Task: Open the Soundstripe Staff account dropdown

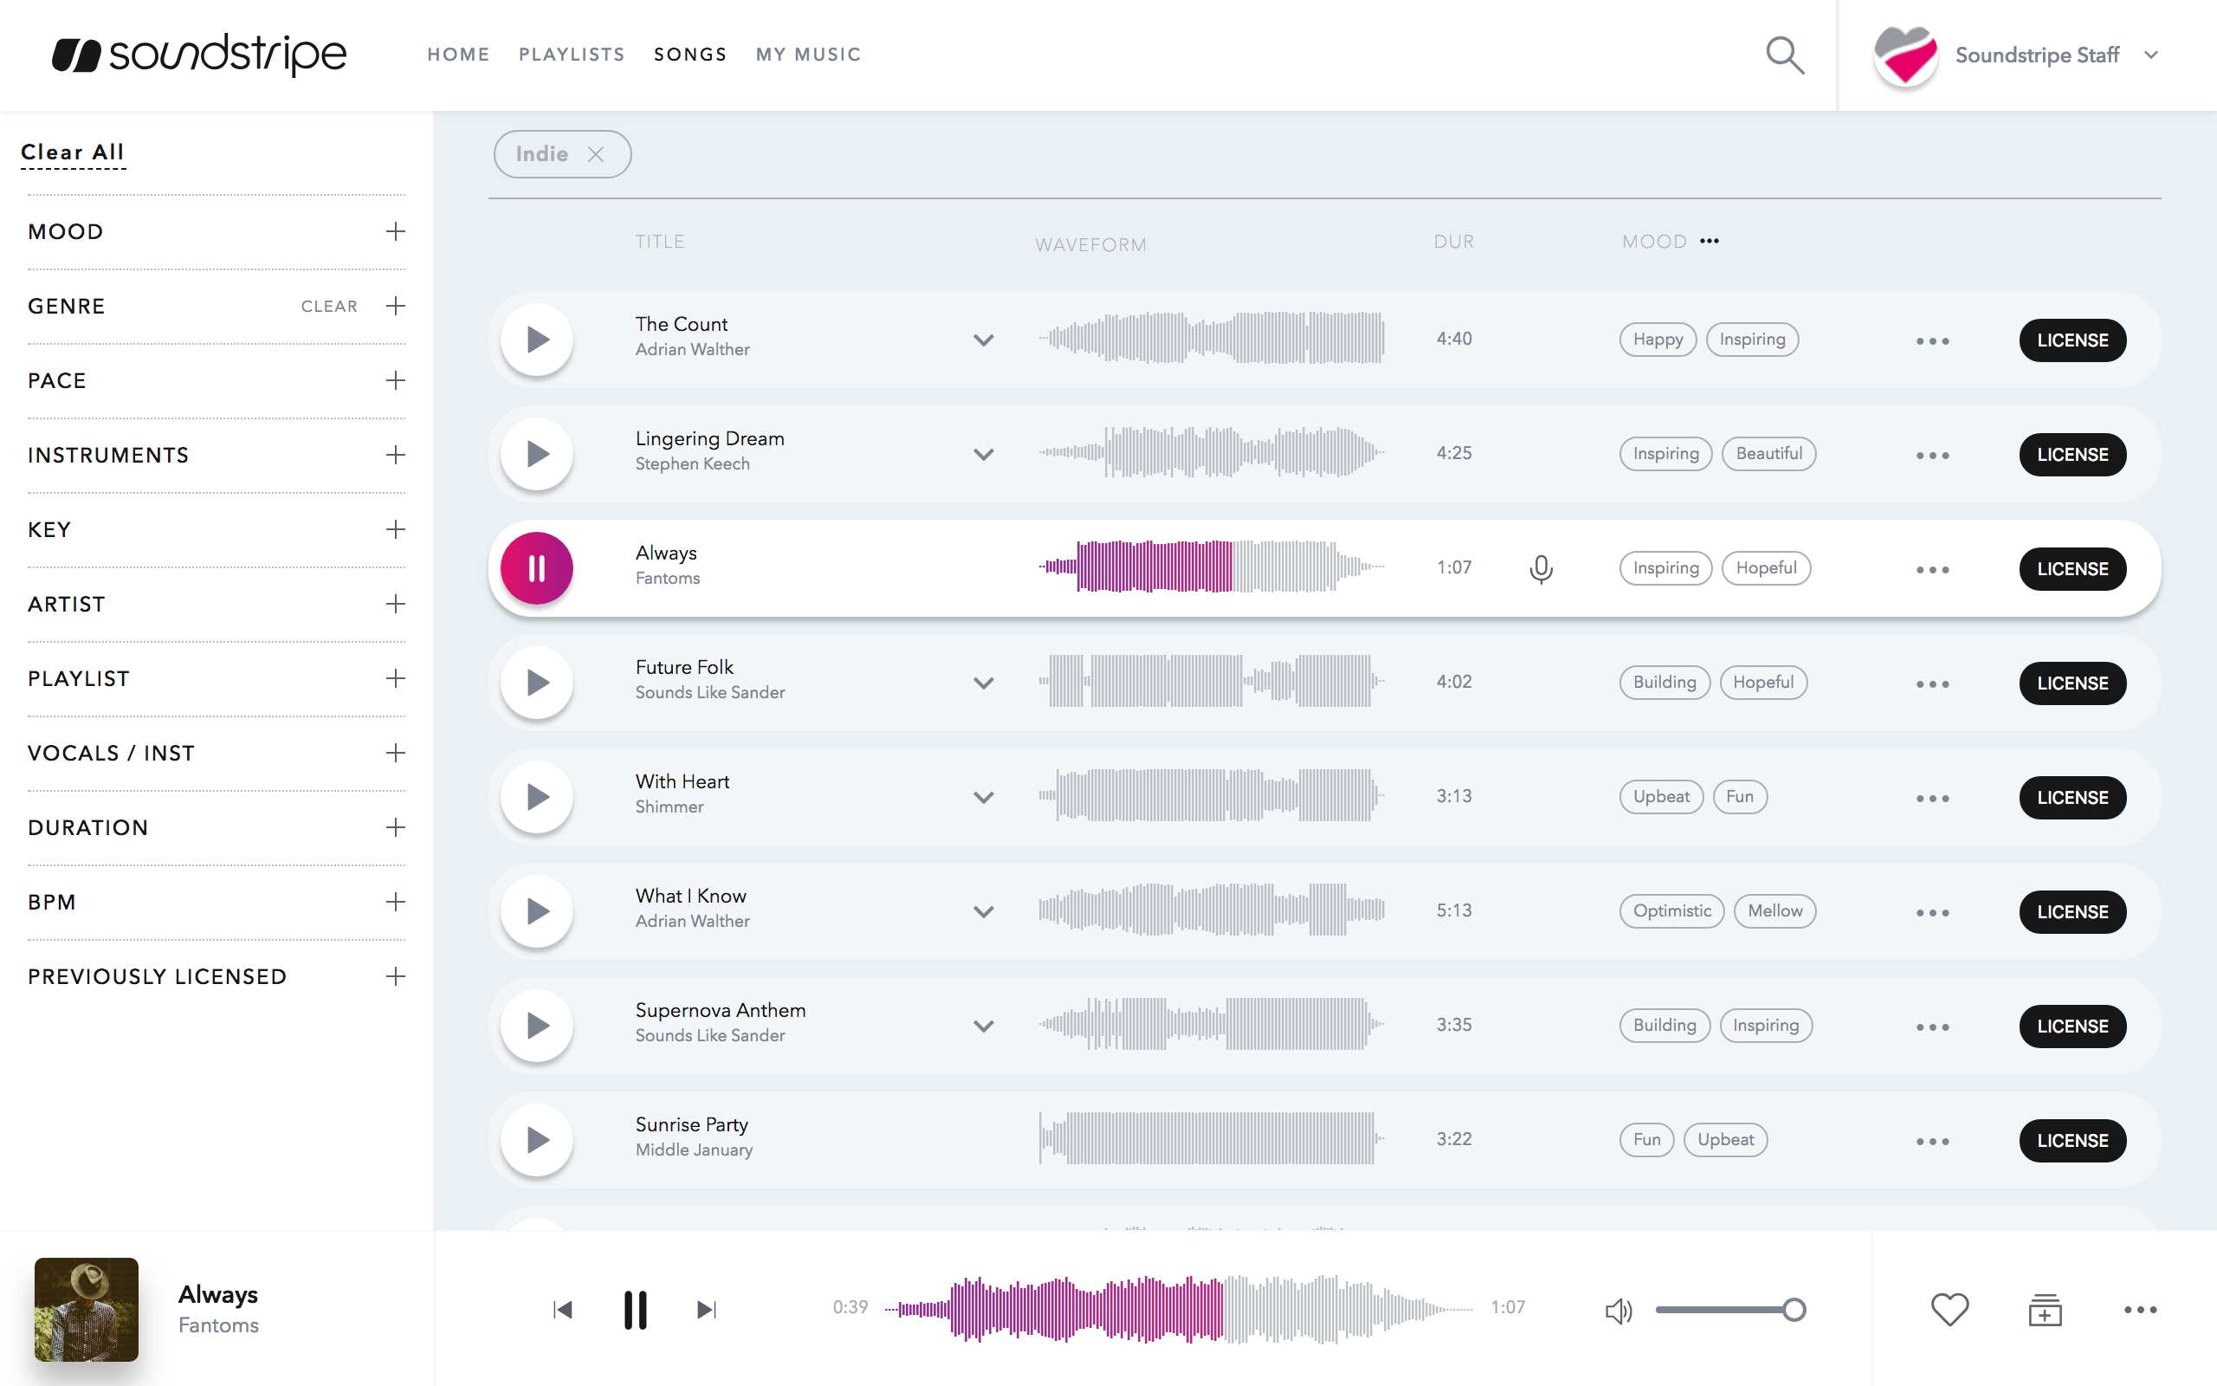Action: click(2150, 55)
